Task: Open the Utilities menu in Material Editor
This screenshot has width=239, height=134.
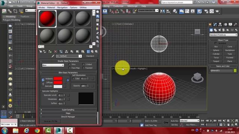Action: [83, 7]
